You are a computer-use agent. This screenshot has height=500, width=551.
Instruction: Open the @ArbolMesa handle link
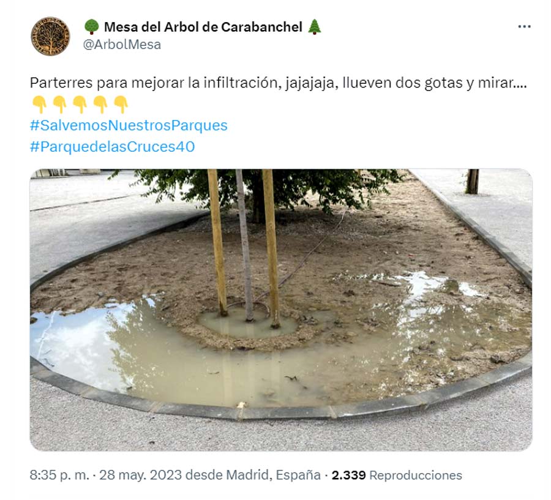[x=122, y=45]
